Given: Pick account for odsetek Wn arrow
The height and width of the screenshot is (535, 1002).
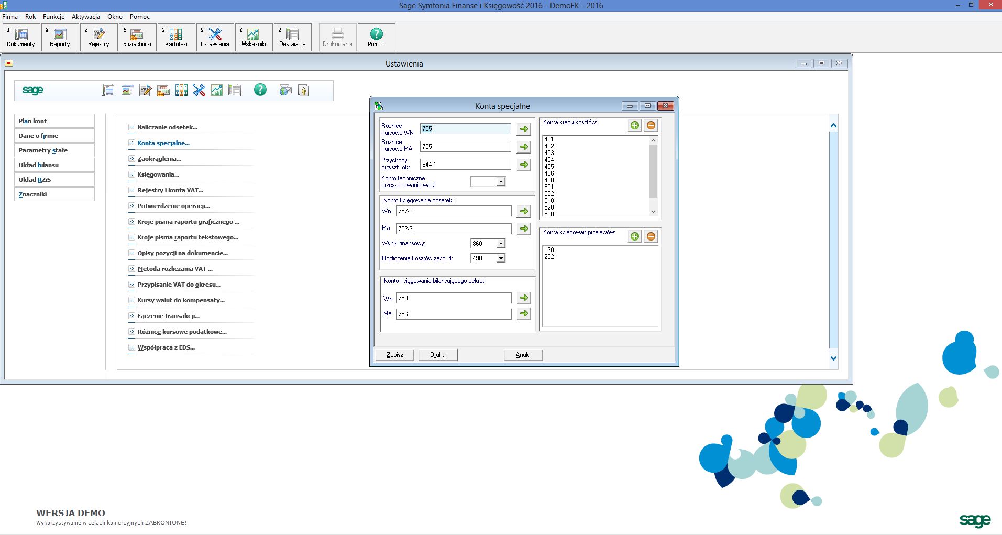Looking at the screenshot, I should 523,211.
